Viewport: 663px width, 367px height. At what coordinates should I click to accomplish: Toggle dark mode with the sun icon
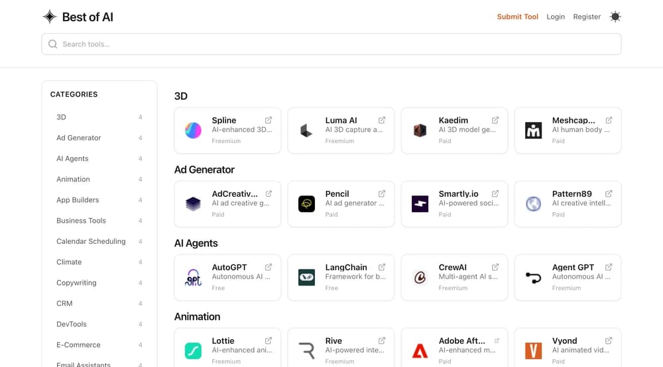[615, 17]
